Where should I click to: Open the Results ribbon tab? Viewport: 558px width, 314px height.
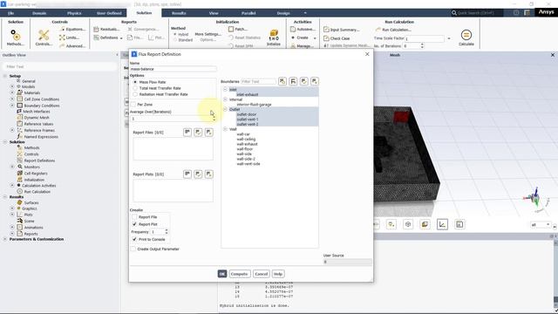click(179, 13)
